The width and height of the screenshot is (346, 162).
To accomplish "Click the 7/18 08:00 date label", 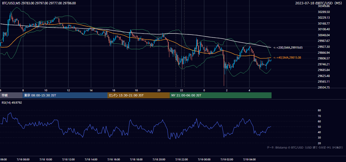I will pyautogui.click(x=23, y=159).
